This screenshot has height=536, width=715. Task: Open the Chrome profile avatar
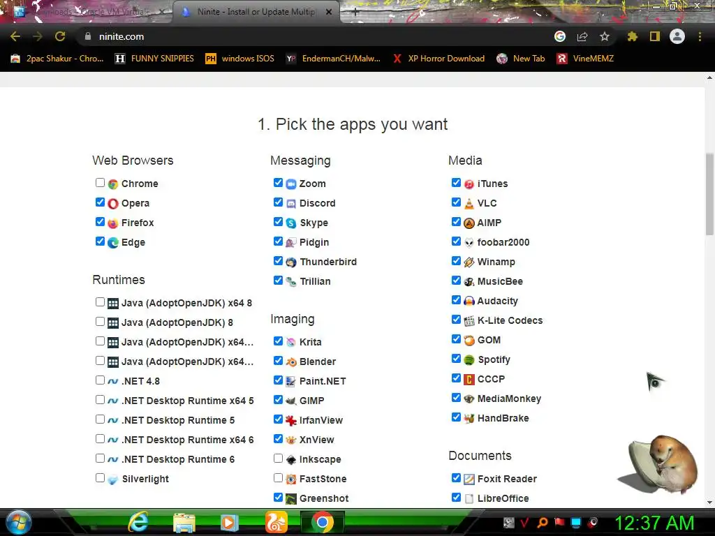(x=677, y=36)
